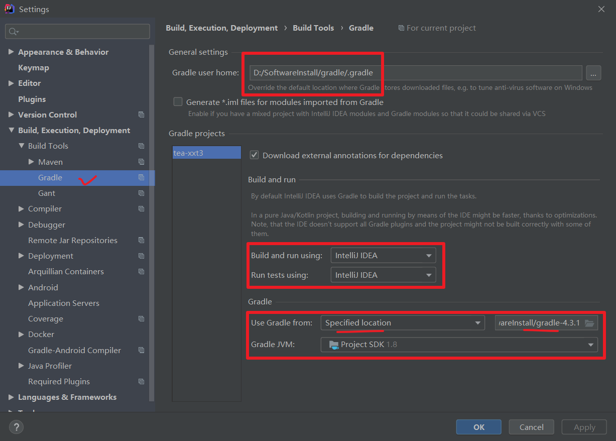The image size is (616, 441).
Task: Close the Settings dialog window
Action: 601,9
